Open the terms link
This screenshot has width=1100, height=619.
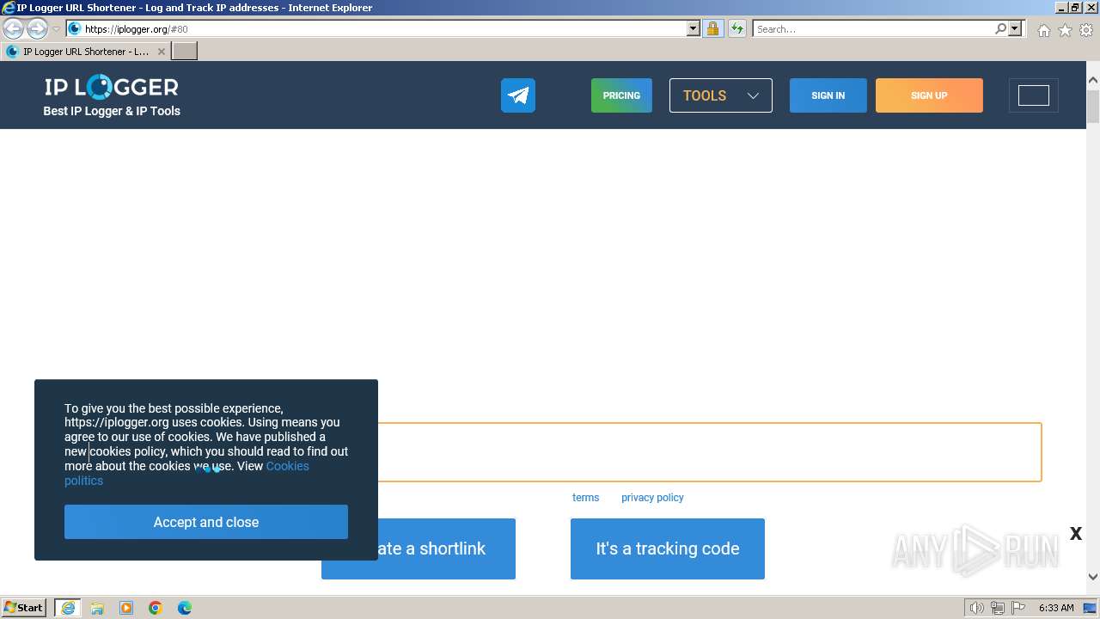tap(586, 497)
